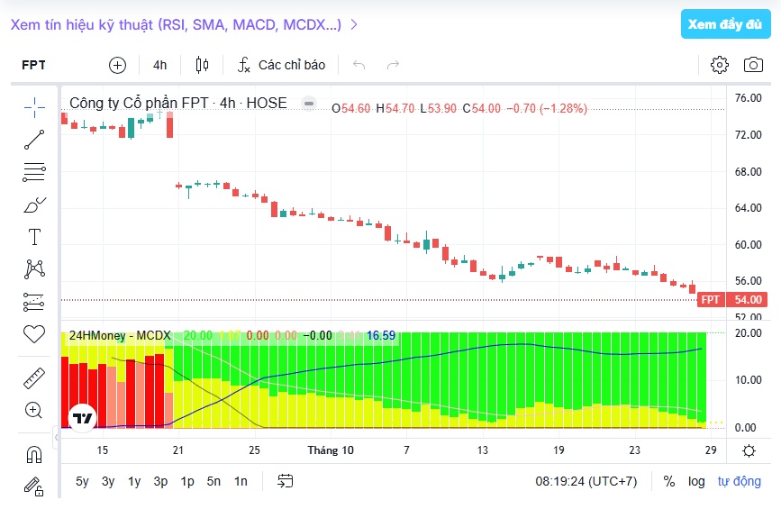Select the 1p date range
This screenshot has width=781, height=509.
(x=187, y=482)
